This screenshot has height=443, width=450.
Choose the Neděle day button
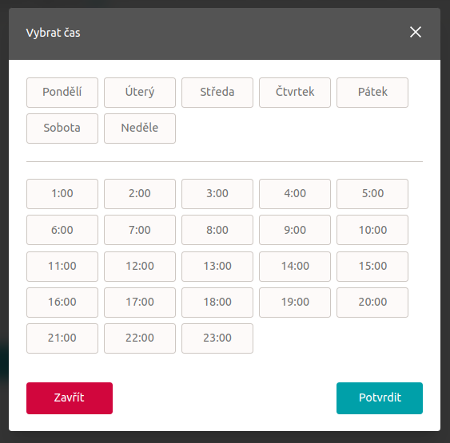point(140,129)
